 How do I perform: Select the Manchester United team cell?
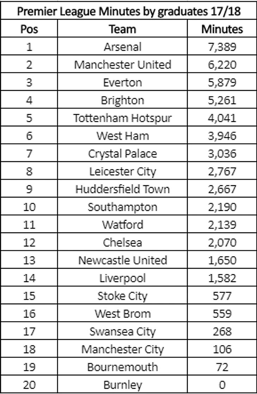click(123, 65)
